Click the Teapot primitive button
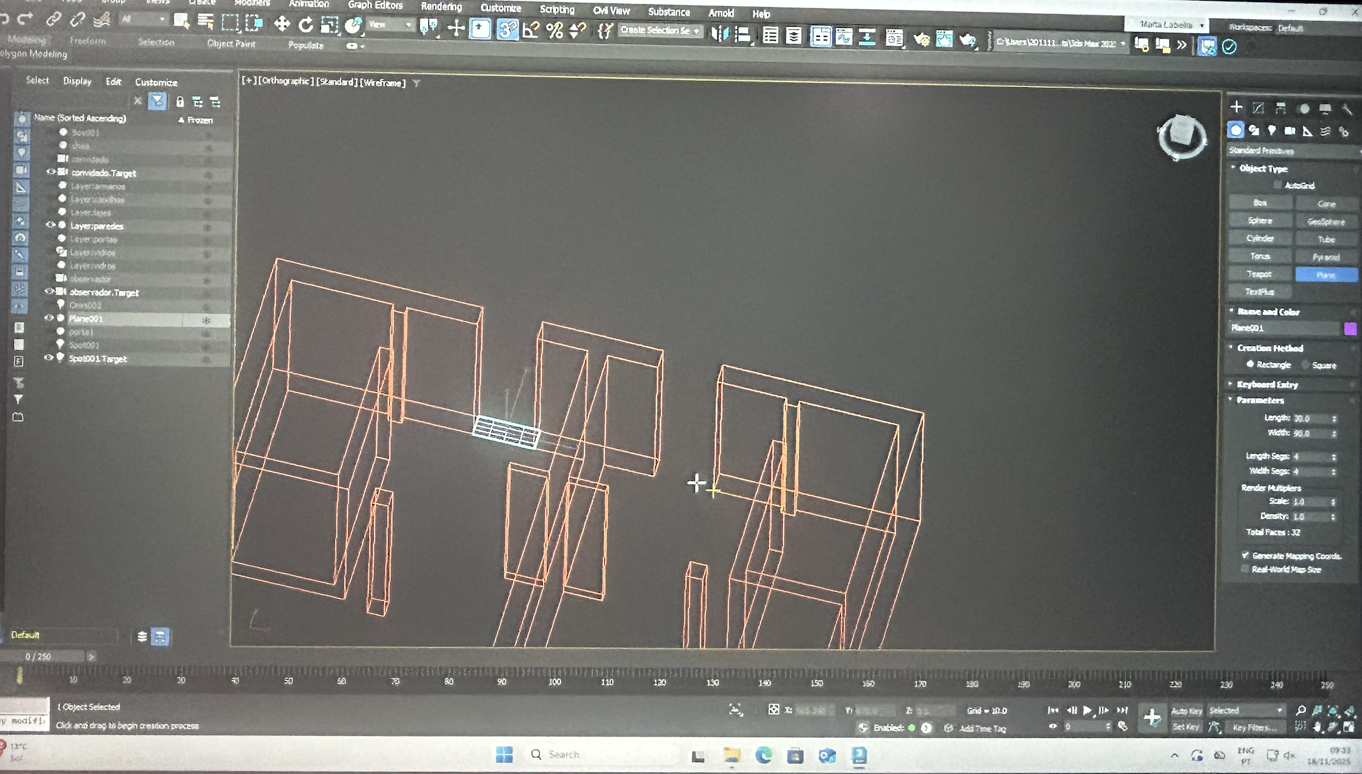The width and height of the screenshot is (1362, 774). [1259, 274]
